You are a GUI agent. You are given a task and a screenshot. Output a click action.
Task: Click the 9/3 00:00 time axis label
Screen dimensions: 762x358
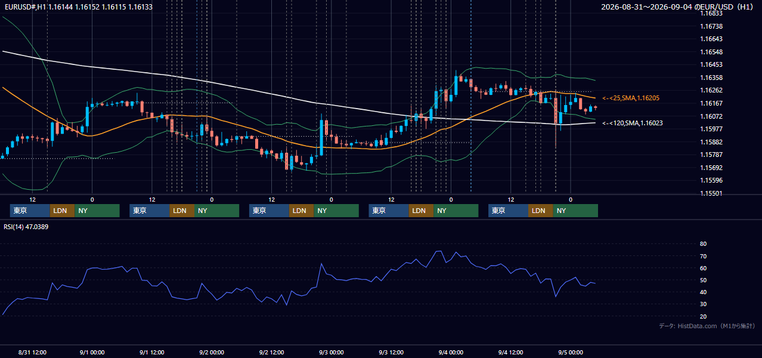[332, 353]
